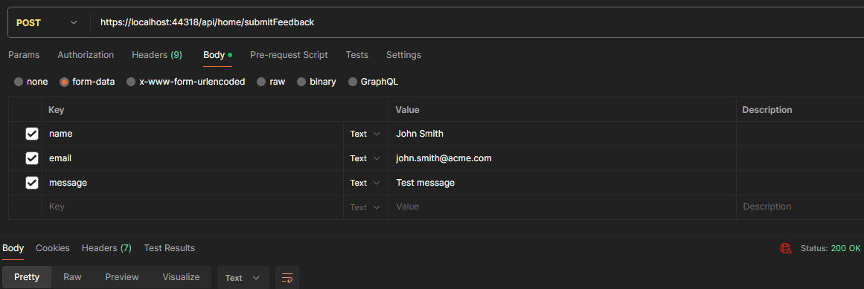Click the red network globe warning icon

(x=786, y=248)
